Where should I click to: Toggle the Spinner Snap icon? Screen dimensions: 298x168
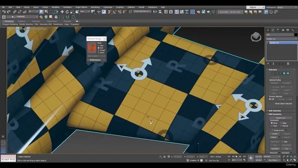point(124,12)
